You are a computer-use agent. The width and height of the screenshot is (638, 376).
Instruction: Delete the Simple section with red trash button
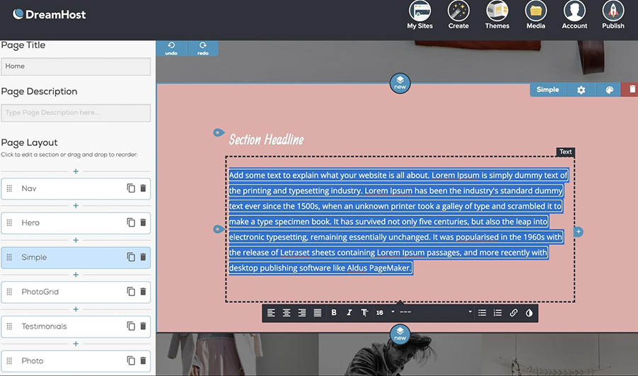click(x=629, y=90)
